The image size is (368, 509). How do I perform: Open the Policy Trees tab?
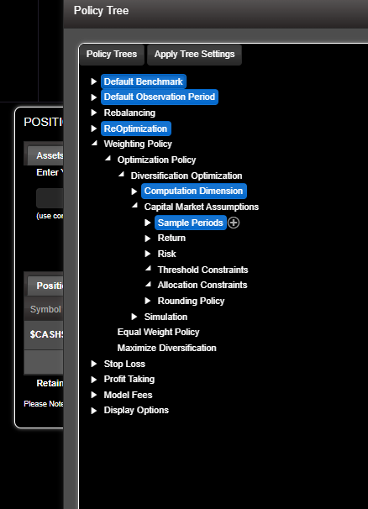point(112,55)
